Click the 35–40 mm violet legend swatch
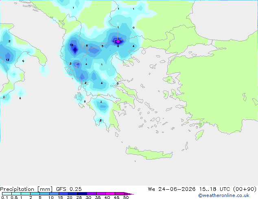The width and height of the screenshot is (258, 199). pos(101,194)
